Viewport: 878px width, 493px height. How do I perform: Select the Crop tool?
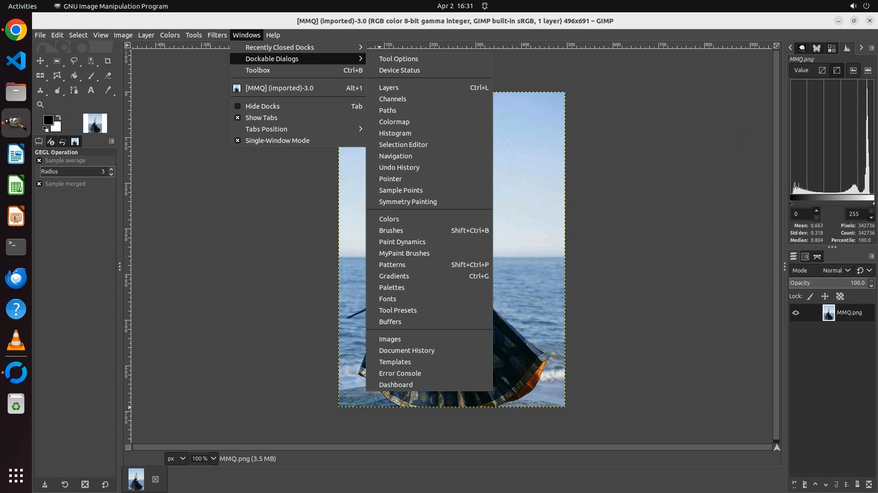coord(108,61)
